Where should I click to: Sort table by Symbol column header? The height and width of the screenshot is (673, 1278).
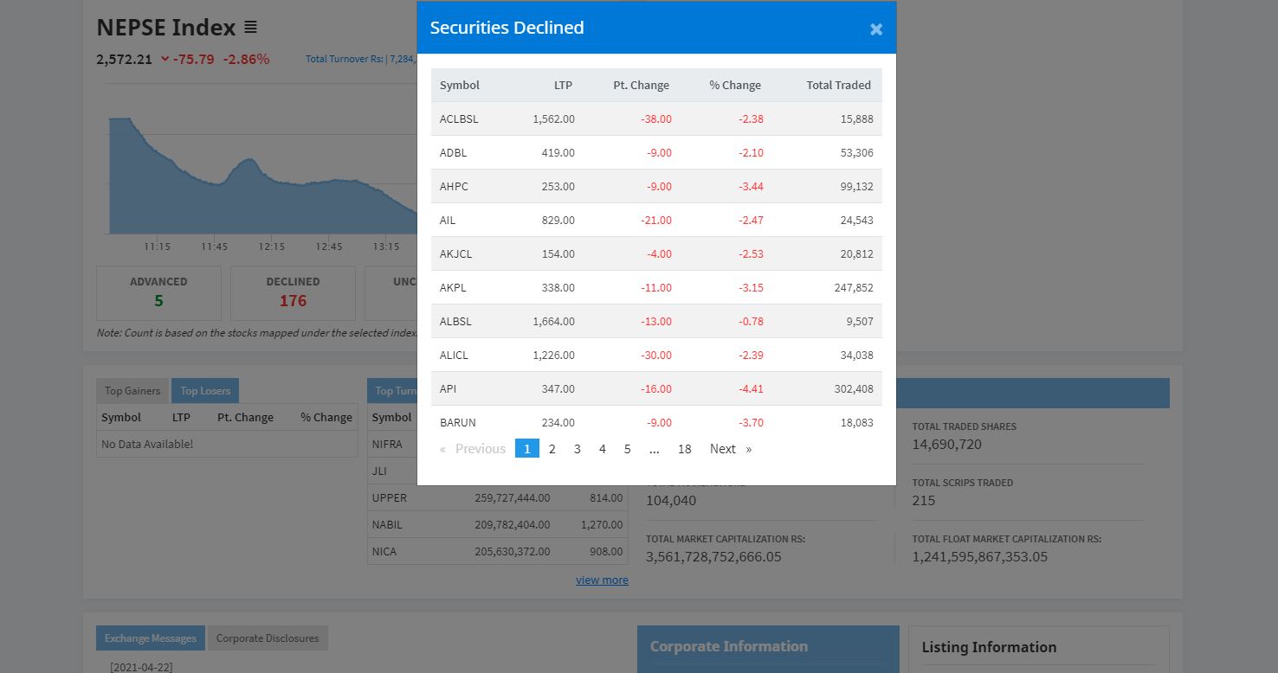pyautogui.click(x=460, y=85)
